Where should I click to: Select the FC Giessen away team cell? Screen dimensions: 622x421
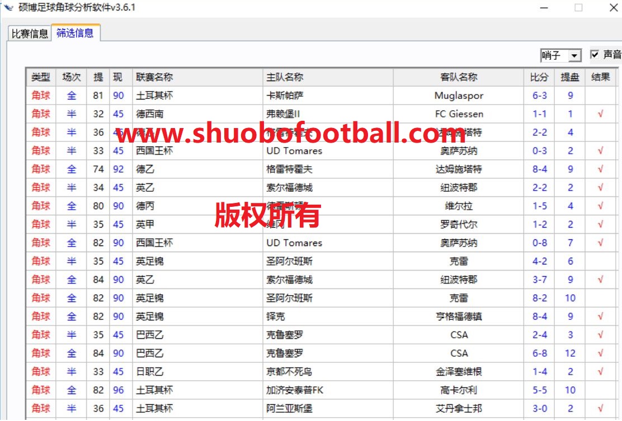coord(459,114)
